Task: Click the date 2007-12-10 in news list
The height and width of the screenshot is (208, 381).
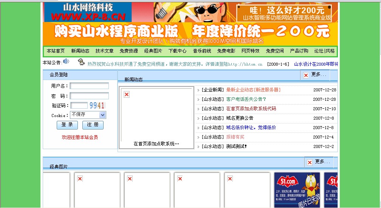Action: (324, 109)
